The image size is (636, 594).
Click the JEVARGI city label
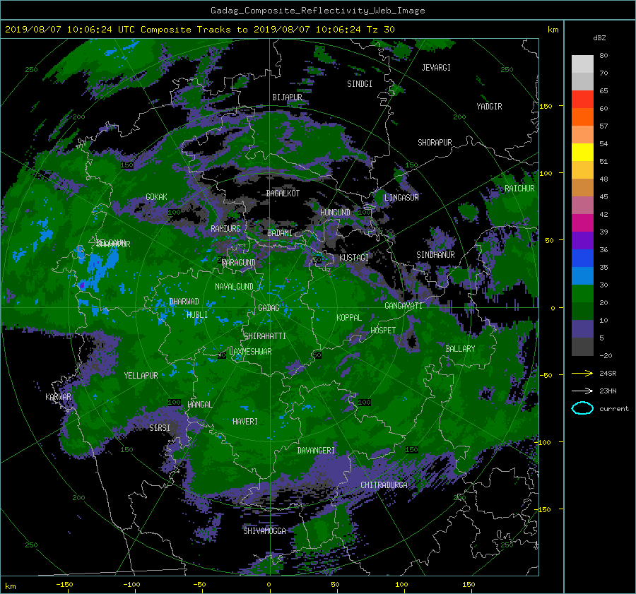pos(436,68)
